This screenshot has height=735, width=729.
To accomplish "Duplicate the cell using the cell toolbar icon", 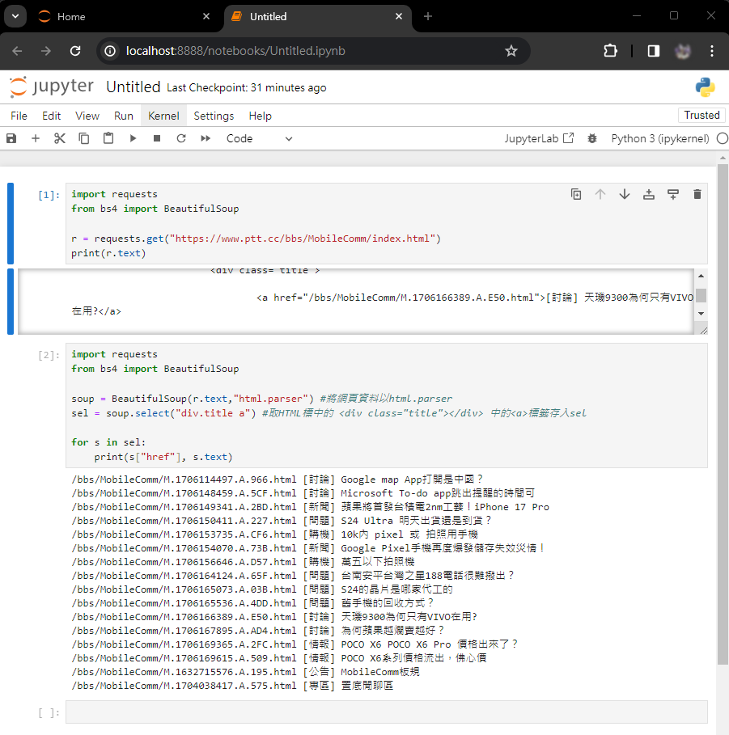I will (576, 194).
